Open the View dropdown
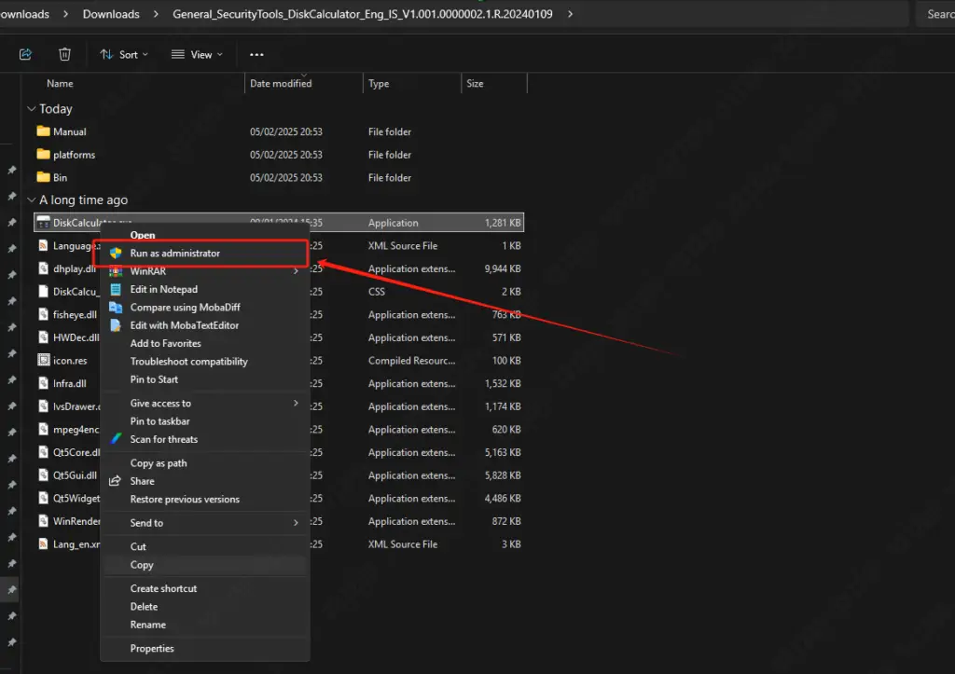This screenshot has width=955, height=674. point(196,54)
